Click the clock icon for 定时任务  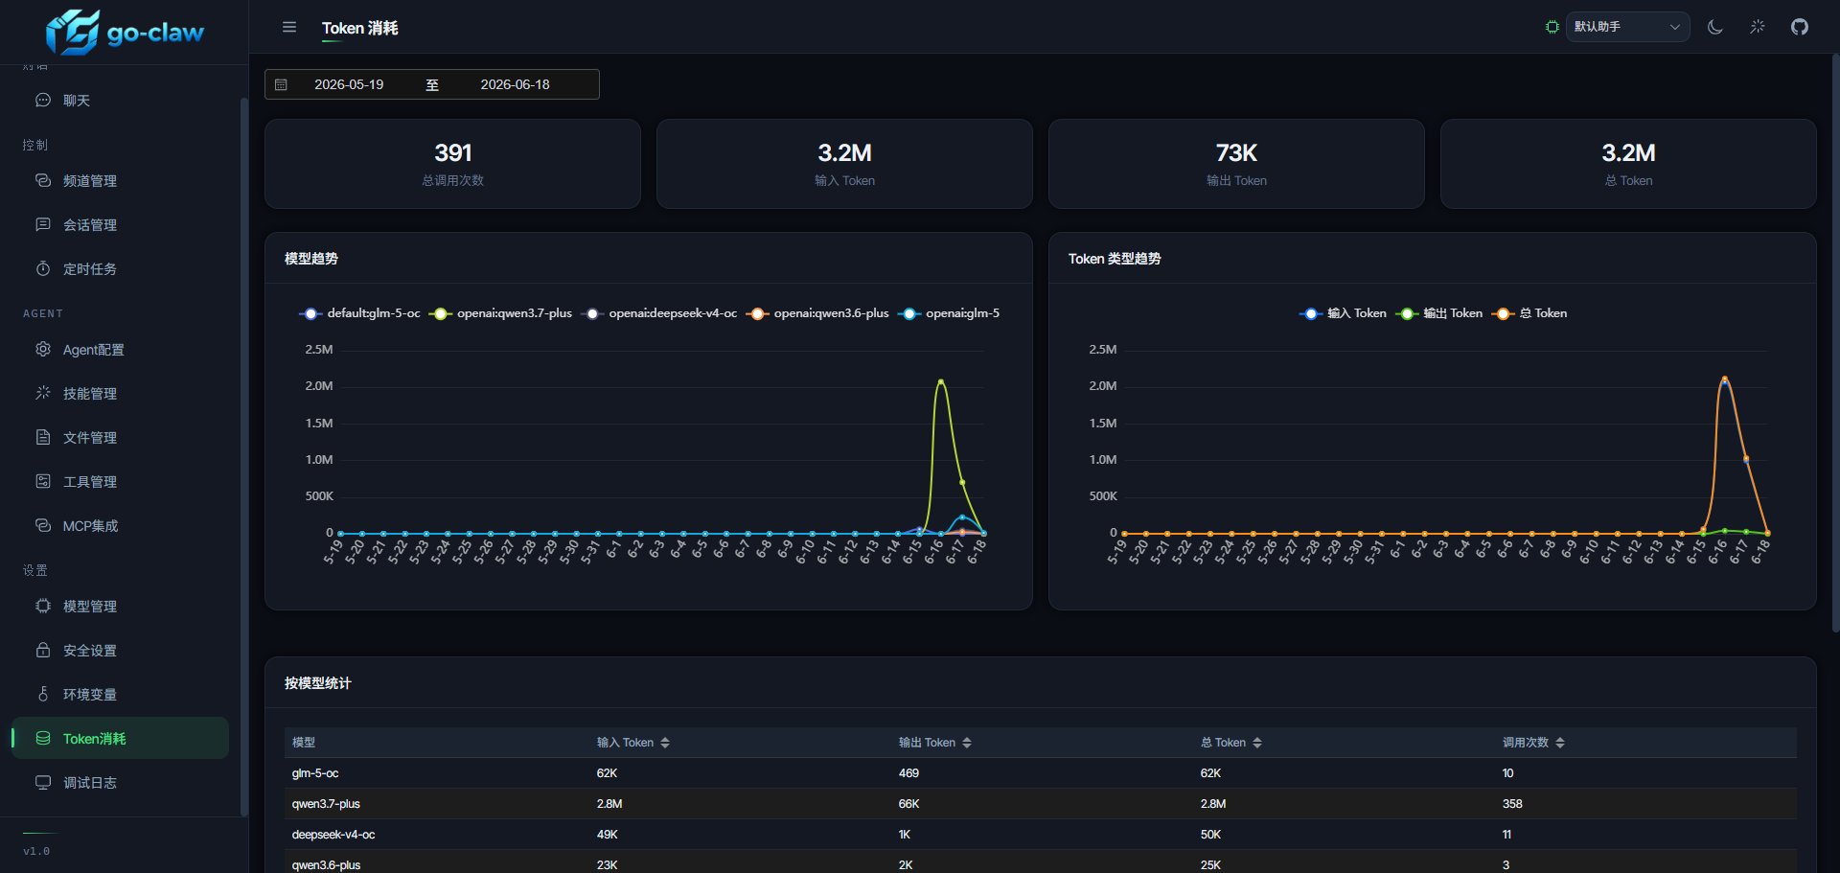point(43,268)
